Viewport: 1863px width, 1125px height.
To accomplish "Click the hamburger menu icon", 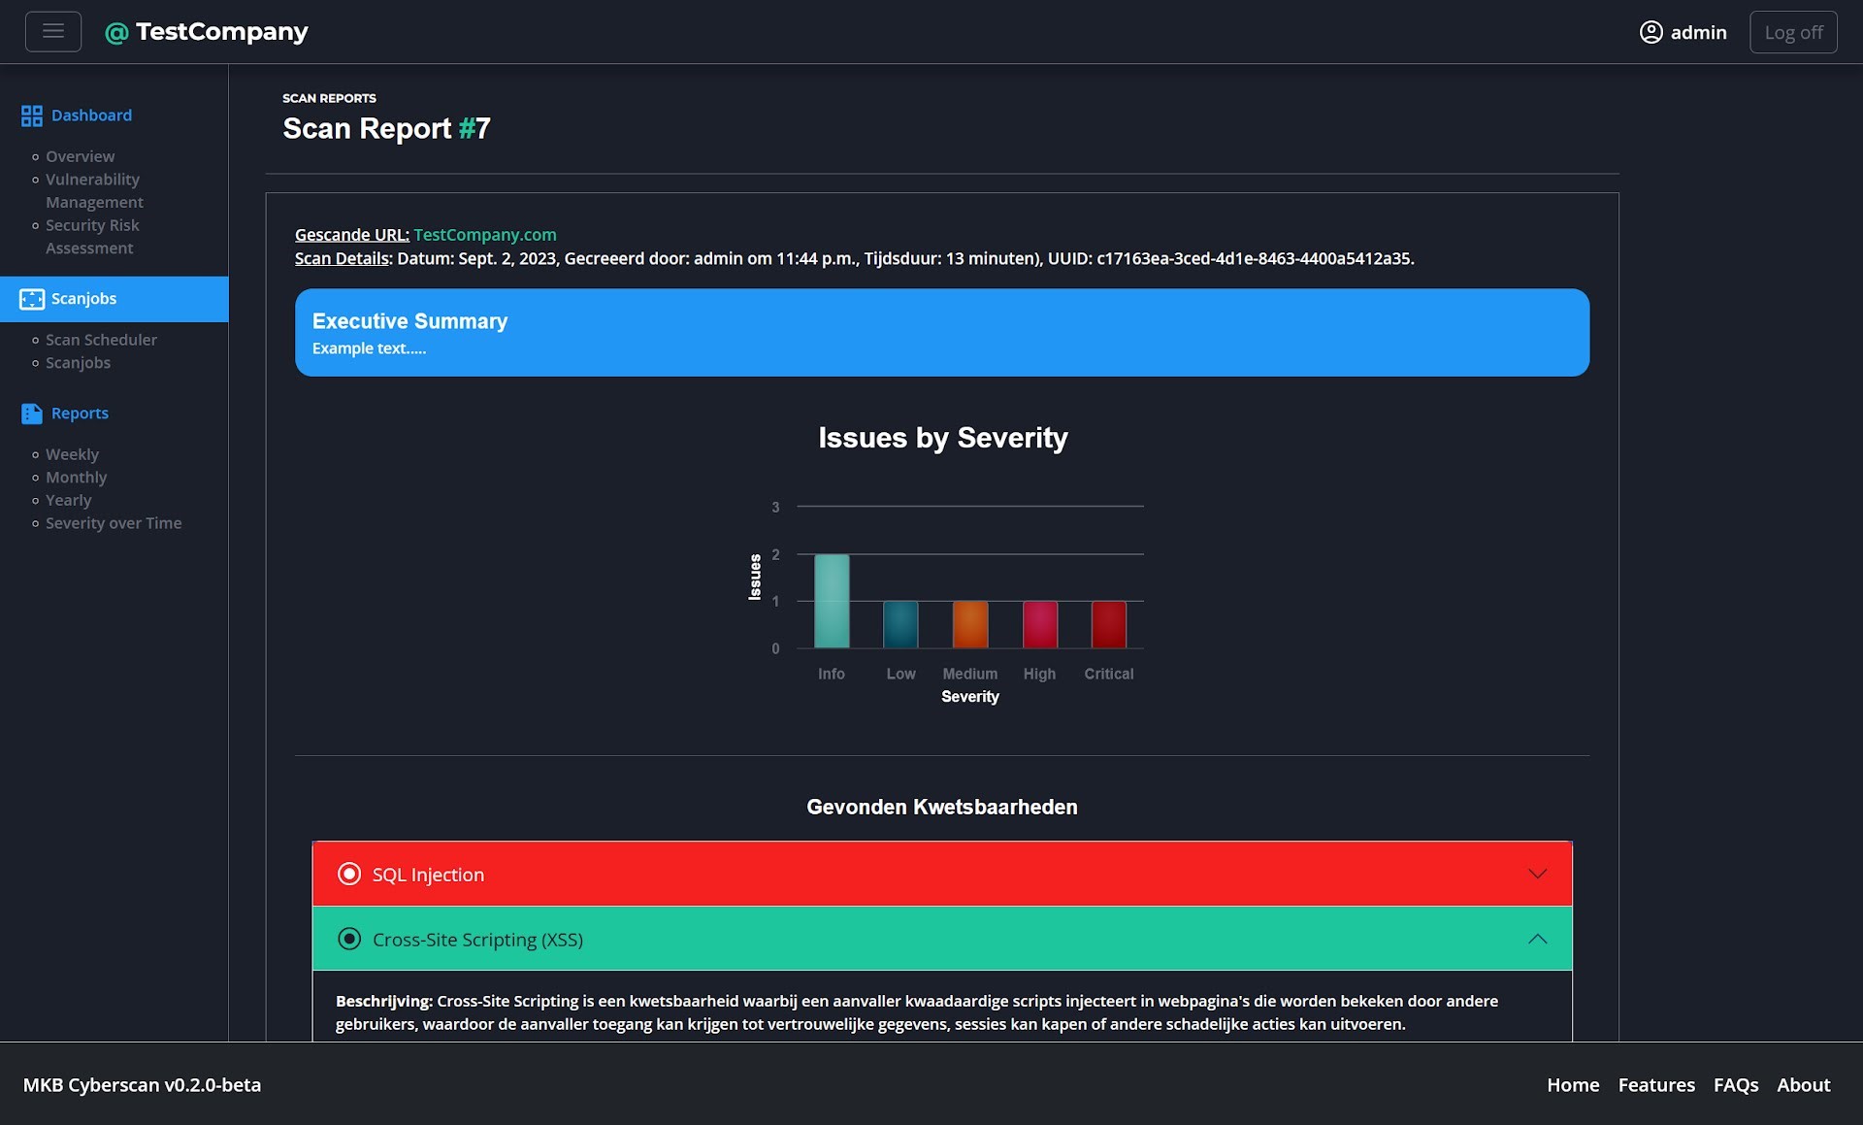I will (53, 32).
